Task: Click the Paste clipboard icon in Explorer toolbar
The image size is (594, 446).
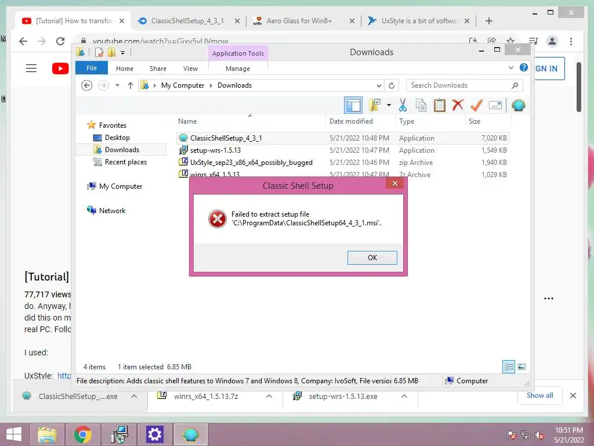Action: 440,105
